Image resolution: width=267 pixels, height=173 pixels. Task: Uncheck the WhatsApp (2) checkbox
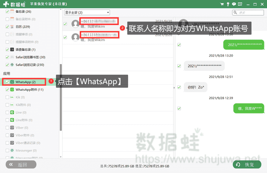click(7, 82)
